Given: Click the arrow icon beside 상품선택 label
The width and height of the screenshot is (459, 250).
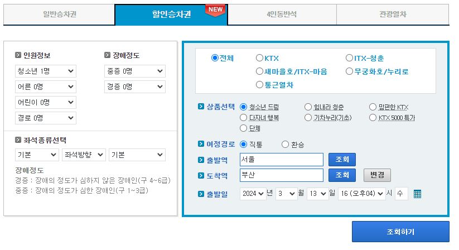Looking at the screenshot, I should (201, 106).
